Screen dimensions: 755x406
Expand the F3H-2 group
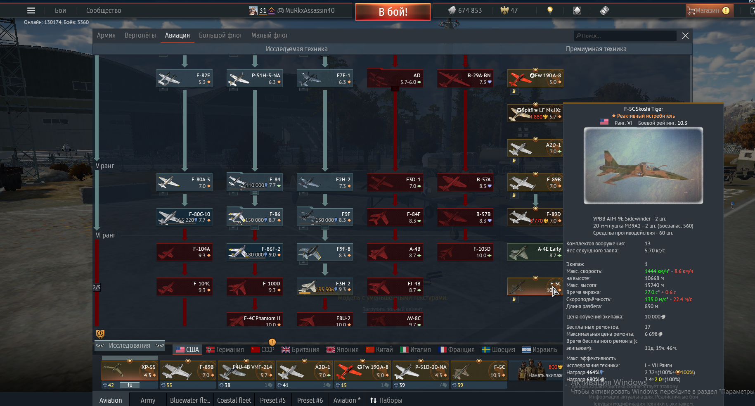(325, 287)
